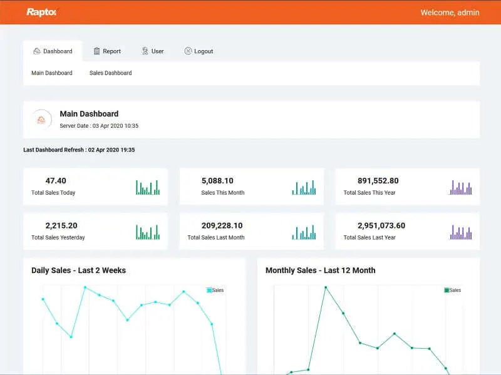Toggle Sales legend swatch in Monthly Sales chart

447,290
